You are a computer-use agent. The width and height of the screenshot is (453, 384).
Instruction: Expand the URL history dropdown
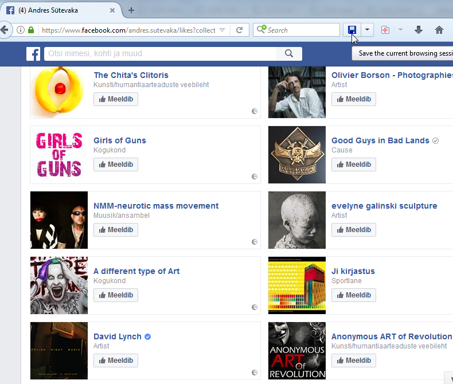click(222, 30)
